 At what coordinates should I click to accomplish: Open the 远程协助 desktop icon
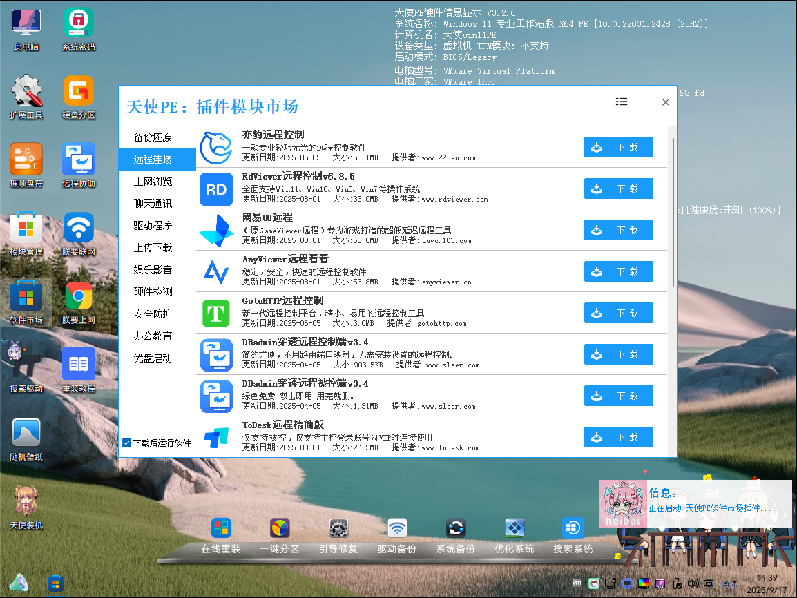[x=79, y=166]
